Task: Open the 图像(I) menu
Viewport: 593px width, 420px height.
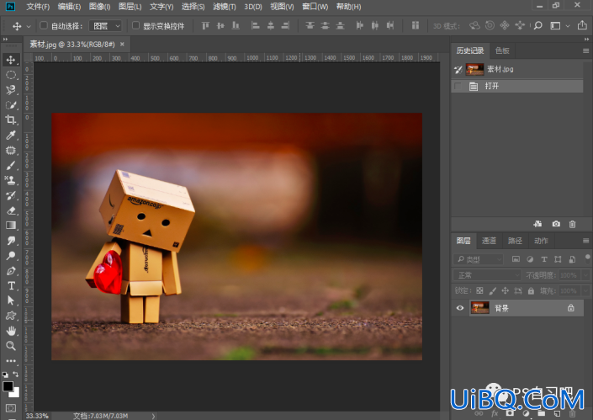Action: 99,7
